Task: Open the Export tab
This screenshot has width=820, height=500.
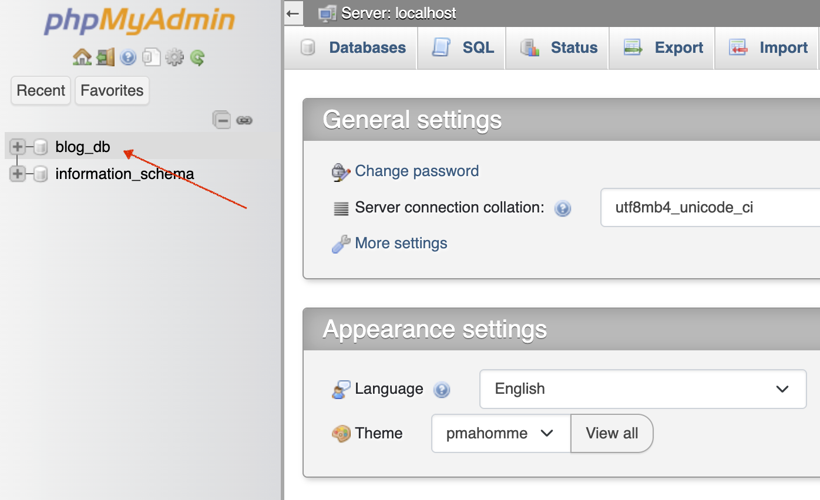Action: click(x=664, y=48)
